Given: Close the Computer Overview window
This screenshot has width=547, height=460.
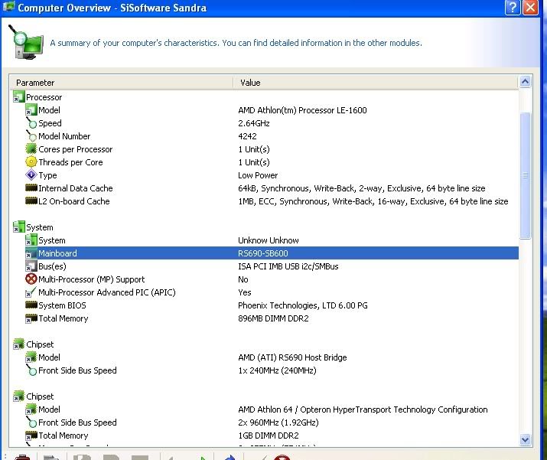Looking at the screenshot, I should [531, 8].
